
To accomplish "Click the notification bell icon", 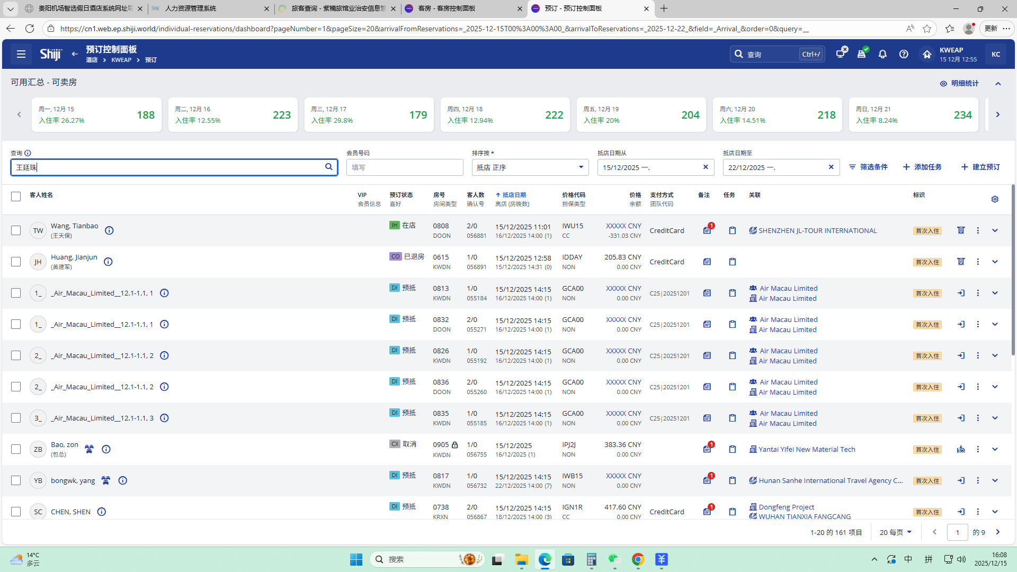I will (882, 54).
